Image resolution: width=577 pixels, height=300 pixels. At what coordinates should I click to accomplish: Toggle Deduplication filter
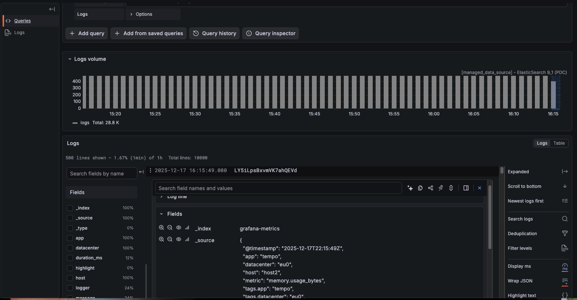click(565, 233)
